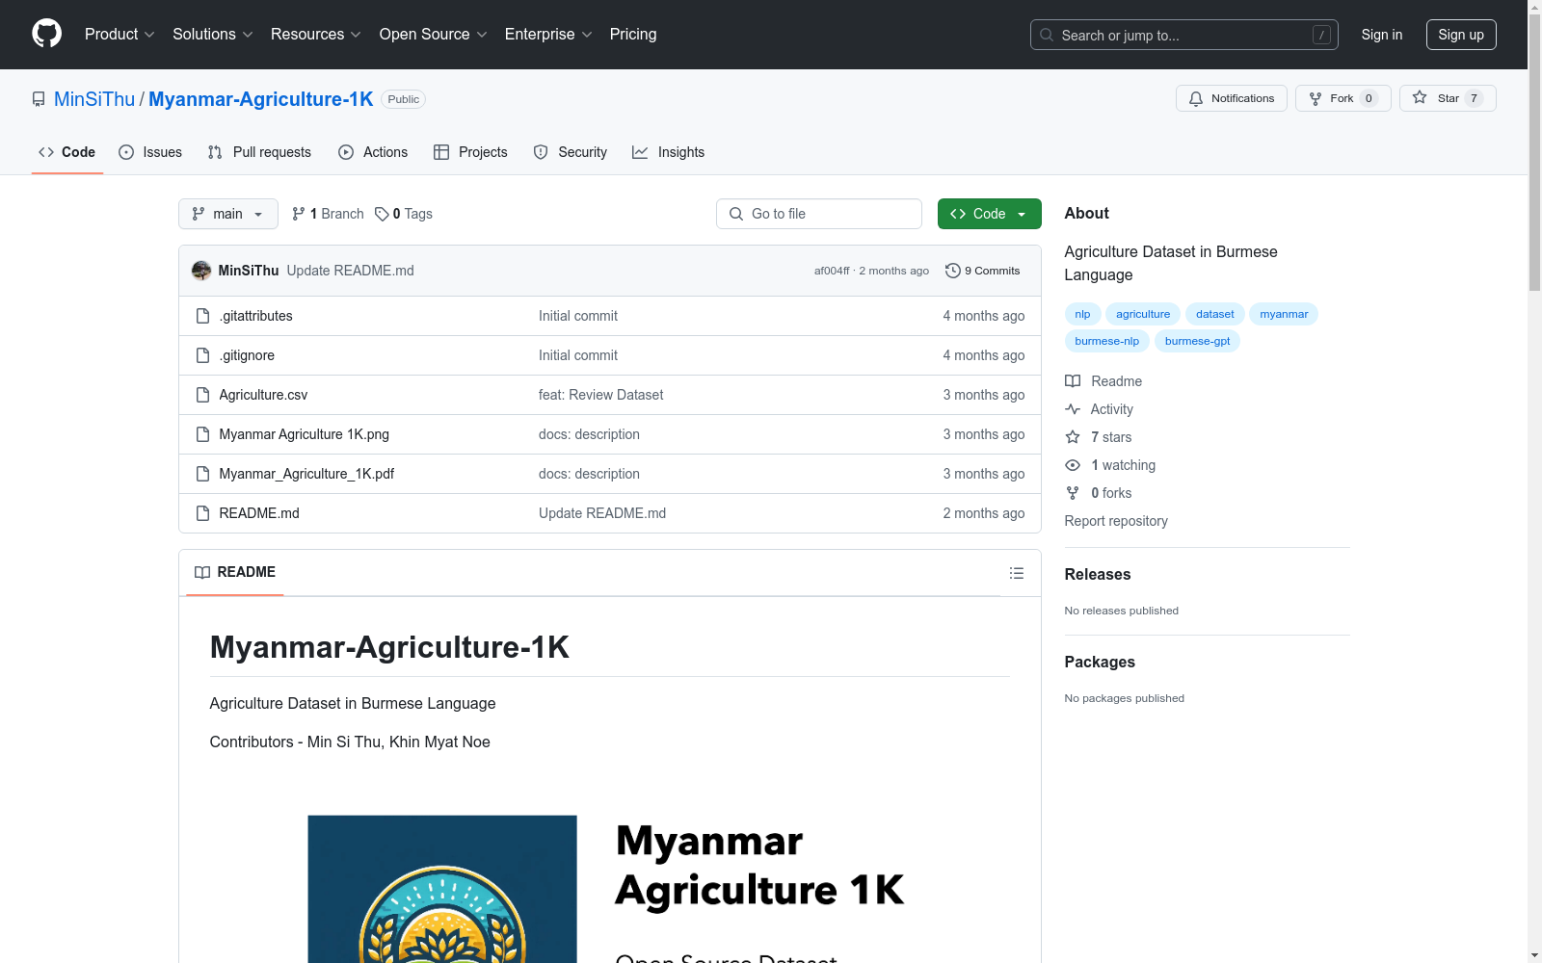Select the dataset topic tag
The width and height of the screenshot is (1542, 963).
[x=1215, y=314]
